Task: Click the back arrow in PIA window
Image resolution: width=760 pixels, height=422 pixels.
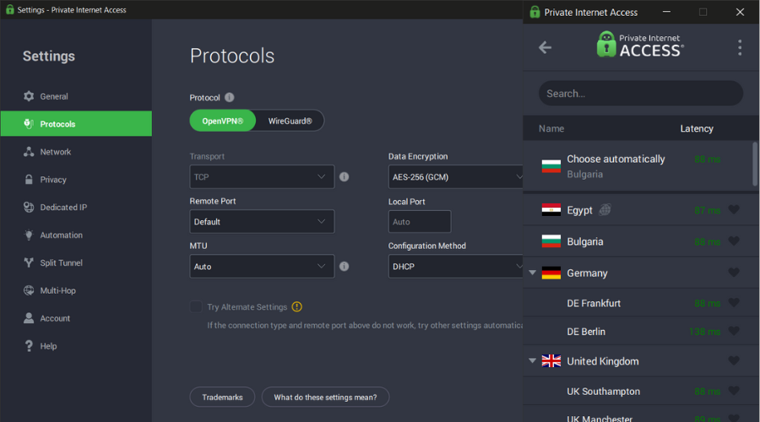Action: tap(546, 47)
